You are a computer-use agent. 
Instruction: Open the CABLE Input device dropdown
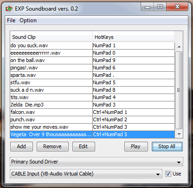click(86, 174)
